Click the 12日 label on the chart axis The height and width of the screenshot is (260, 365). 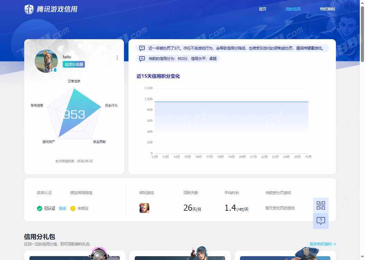tap(154, 157)
